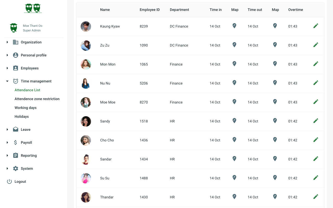
Task: Open Time in map pin for Zu Zu
Action: pyautogui.click(x=234, y=45)
